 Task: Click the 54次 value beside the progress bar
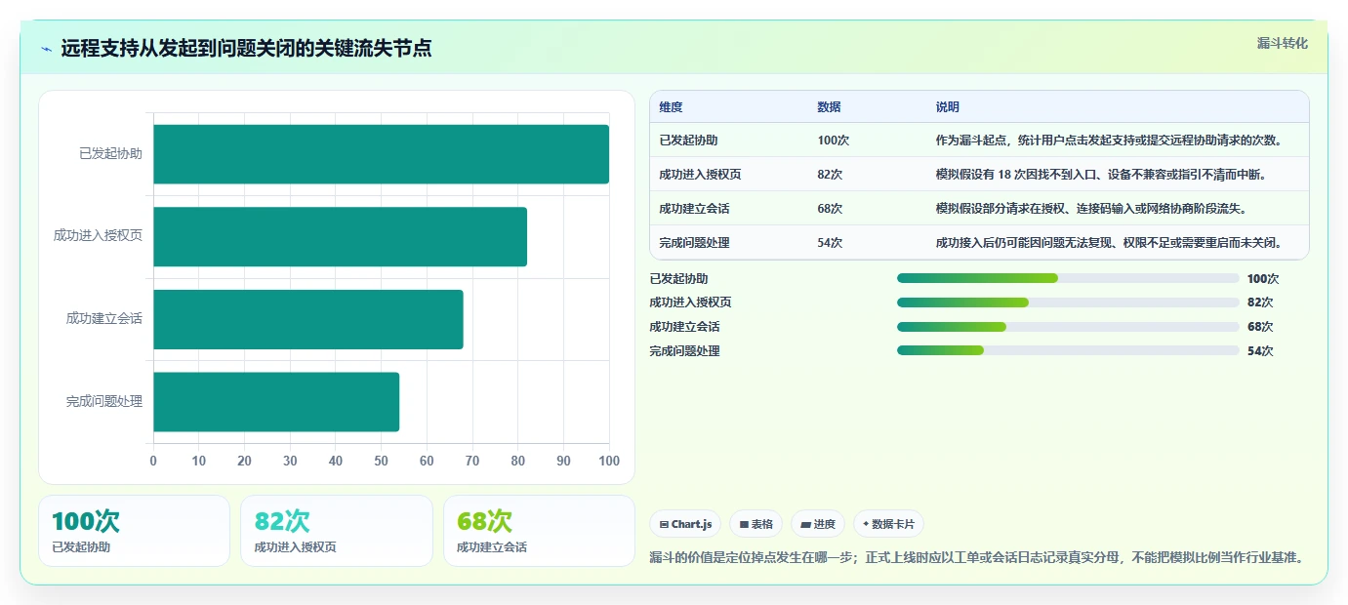(x=1260, y=351)
